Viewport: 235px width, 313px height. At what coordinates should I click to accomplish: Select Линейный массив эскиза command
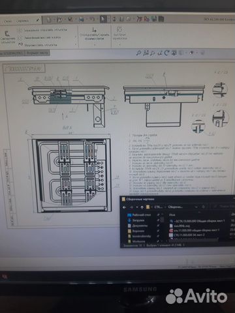(x=40, y=38)
